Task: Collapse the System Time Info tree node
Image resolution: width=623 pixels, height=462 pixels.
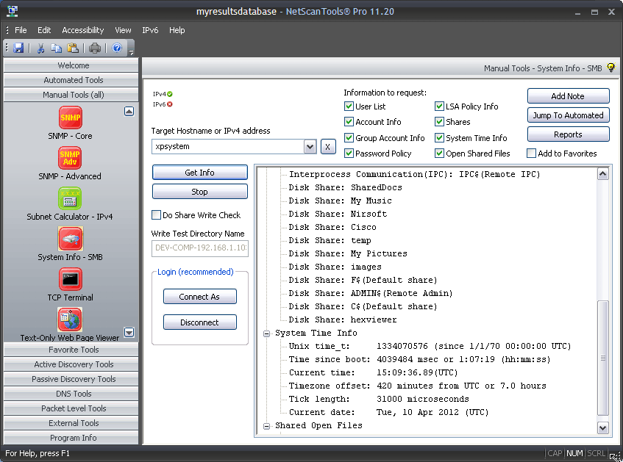Action: (x=267, y=333)
